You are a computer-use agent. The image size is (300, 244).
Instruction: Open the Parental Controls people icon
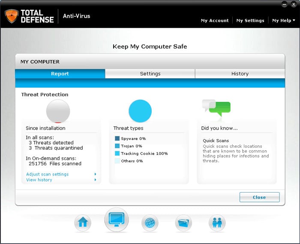pyautogui.click(x=217, y=223)
